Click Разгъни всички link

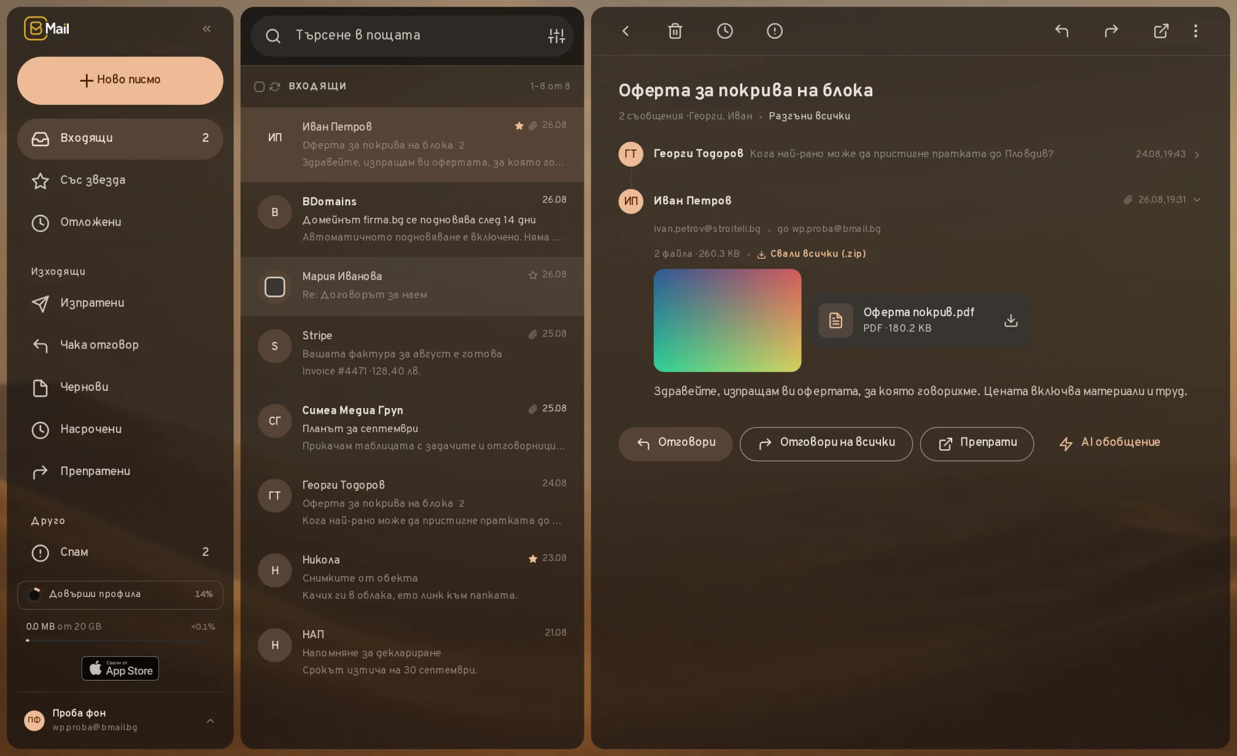pyautogui.click(x=809, y=116)
